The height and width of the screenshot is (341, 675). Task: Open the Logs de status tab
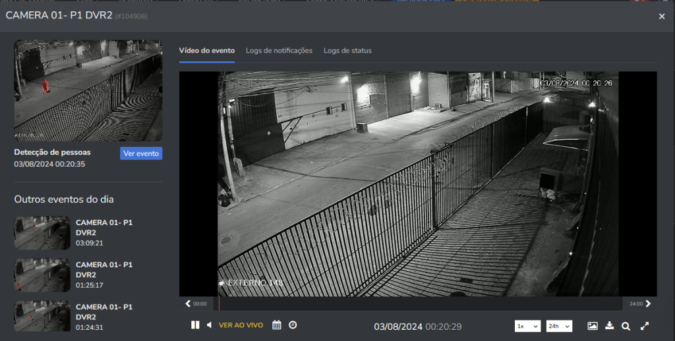pyautogui.click(x=347, y=51)
